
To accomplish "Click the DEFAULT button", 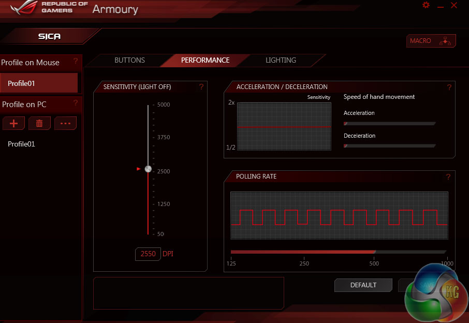I will click(x=363, y=285).
